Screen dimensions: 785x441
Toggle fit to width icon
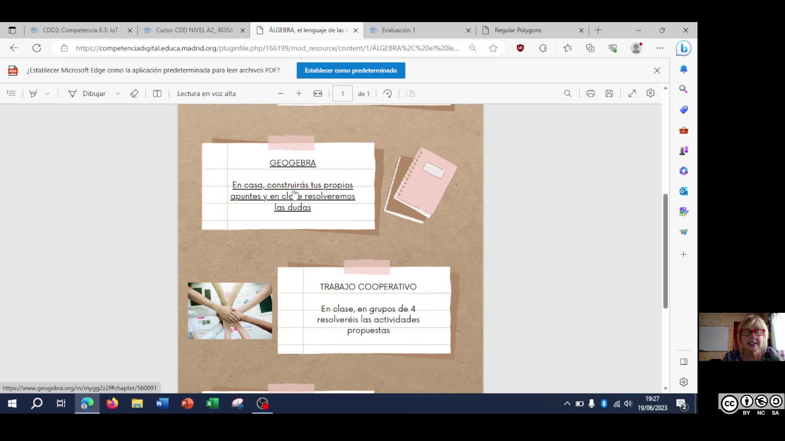318,94
